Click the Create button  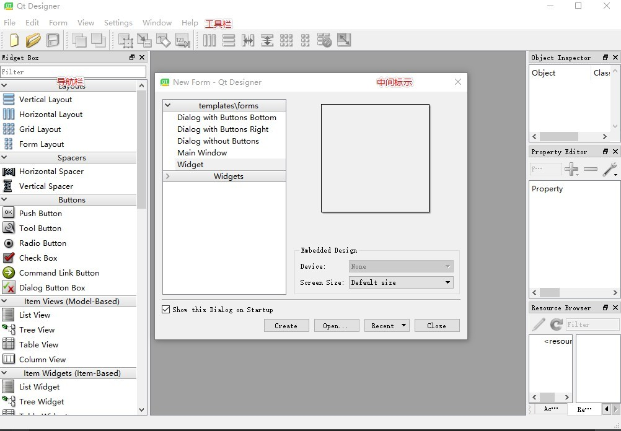coord(286,325)
